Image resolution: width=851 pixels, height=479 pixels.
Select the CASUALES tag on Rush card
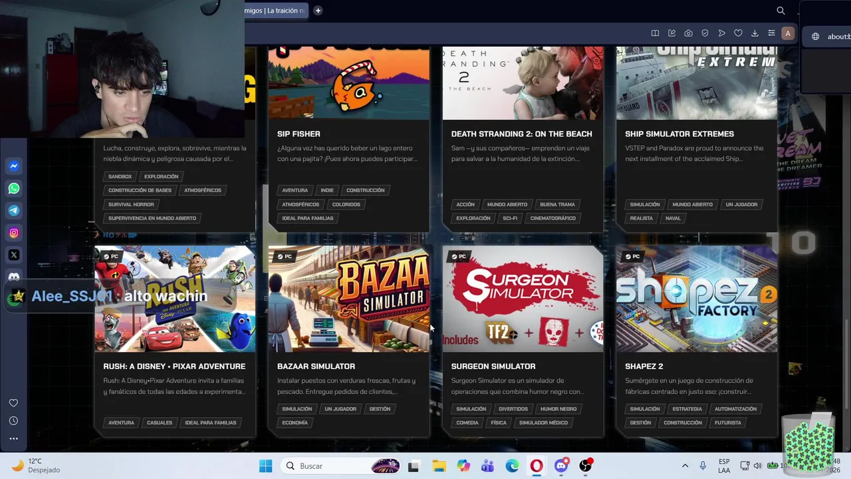click(160, 422)
